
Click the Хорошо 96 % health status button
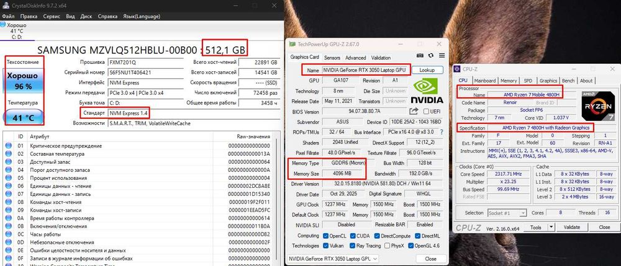(22, 81)
